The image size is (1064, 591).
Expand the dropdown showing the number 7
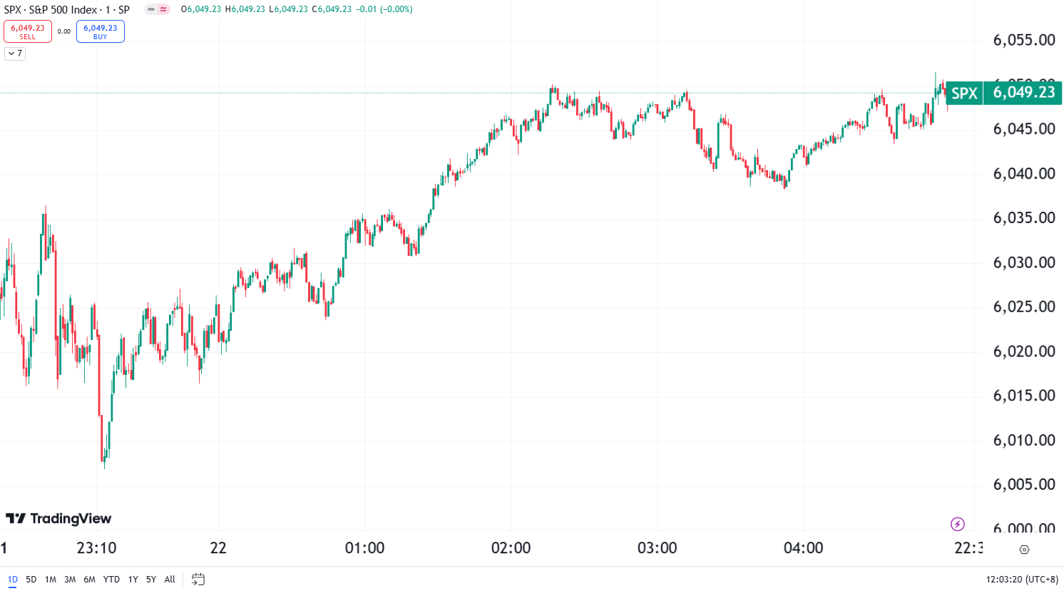tap(14, 53)
